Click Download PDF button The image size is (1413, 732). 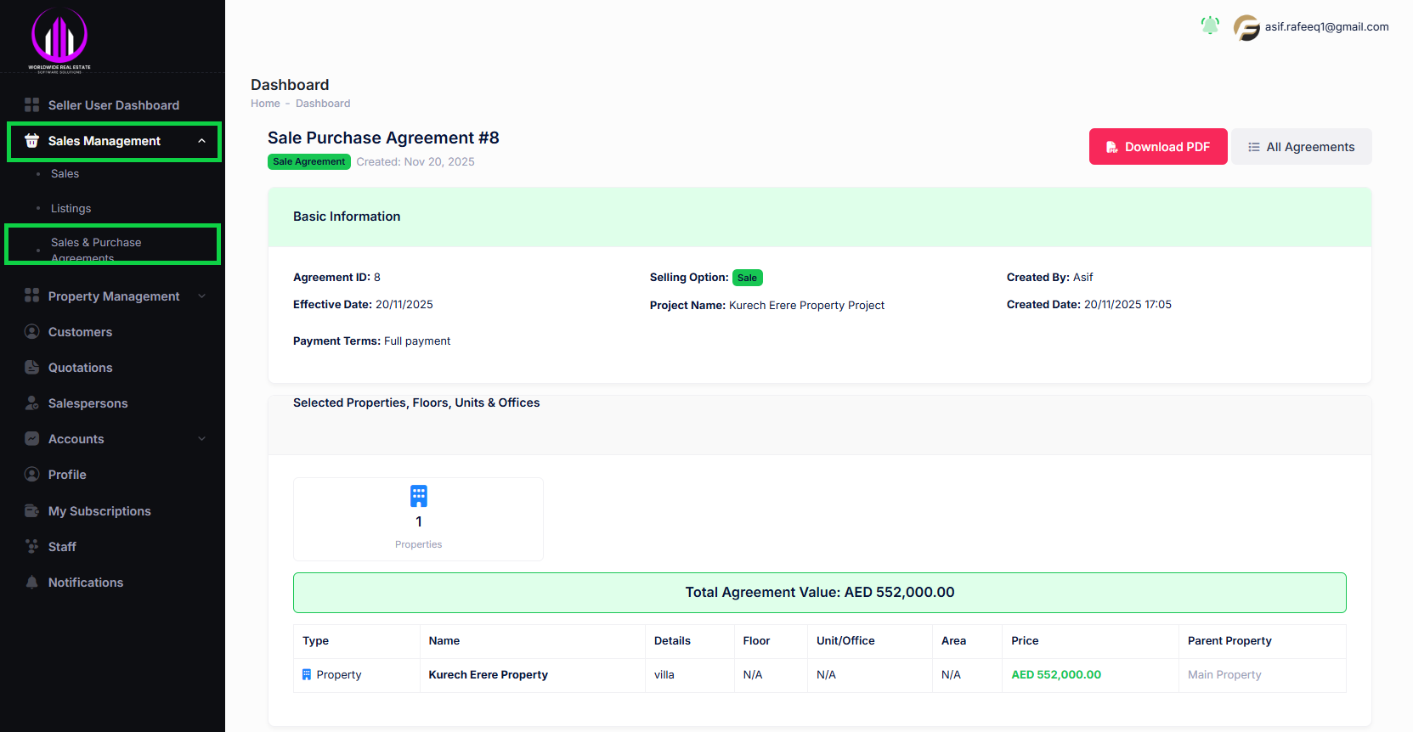(x=1158, y=147)
